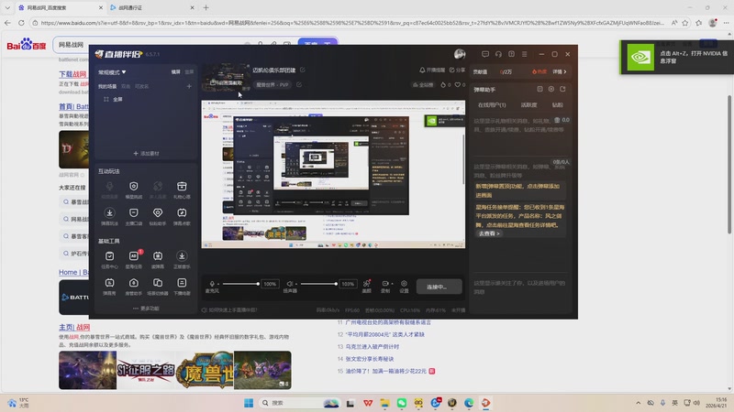
Task: Click the live preview thumbnail cover
Action: (226, 78)
